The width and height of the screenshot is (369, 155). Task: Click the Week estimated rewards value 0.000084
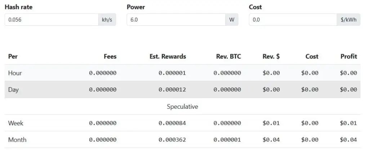[x=172, y=123]
